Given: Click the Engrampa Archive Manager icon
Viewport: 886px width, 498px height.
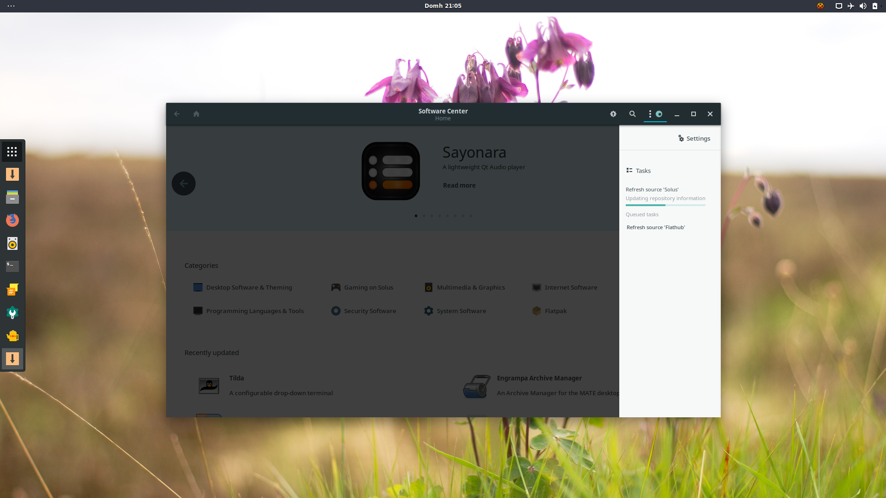Looking at the screenshot, I should 477,386.
